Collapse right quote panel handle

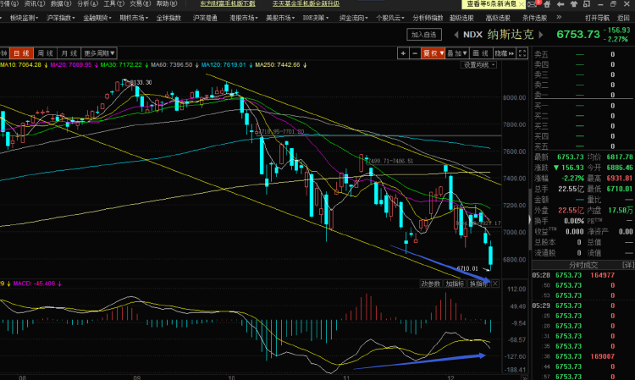coord(529,220)
